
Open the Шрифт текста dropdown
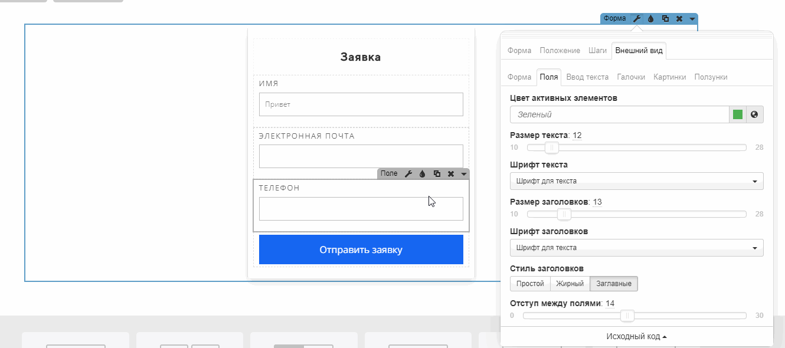(636, 181)
